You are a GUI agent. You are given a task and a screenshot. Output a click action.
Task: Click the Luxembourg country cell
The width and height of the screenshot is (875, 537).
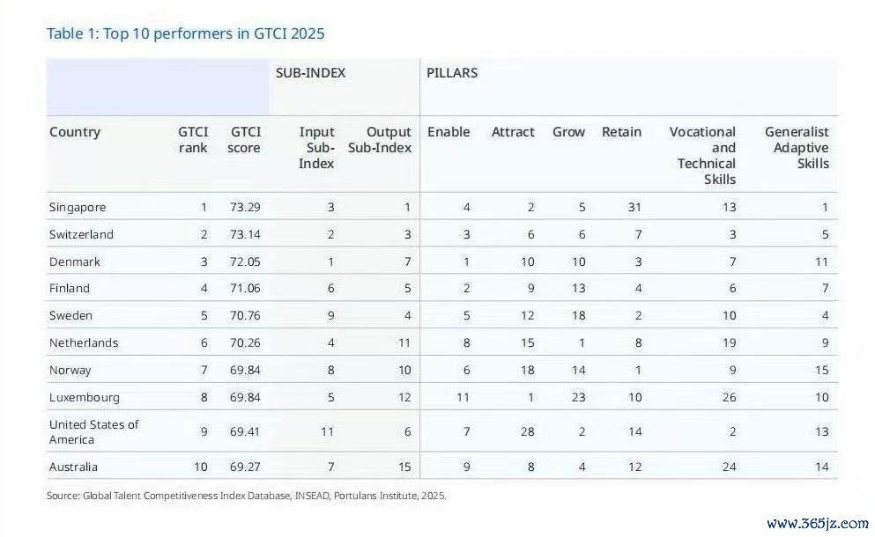[84, 398]
